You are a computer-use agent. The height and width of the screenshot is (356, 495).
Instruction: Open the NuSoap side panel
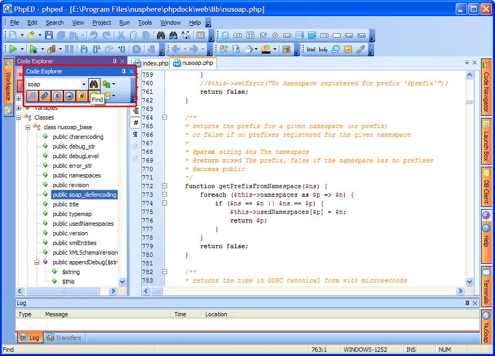(x=486, y=327)
